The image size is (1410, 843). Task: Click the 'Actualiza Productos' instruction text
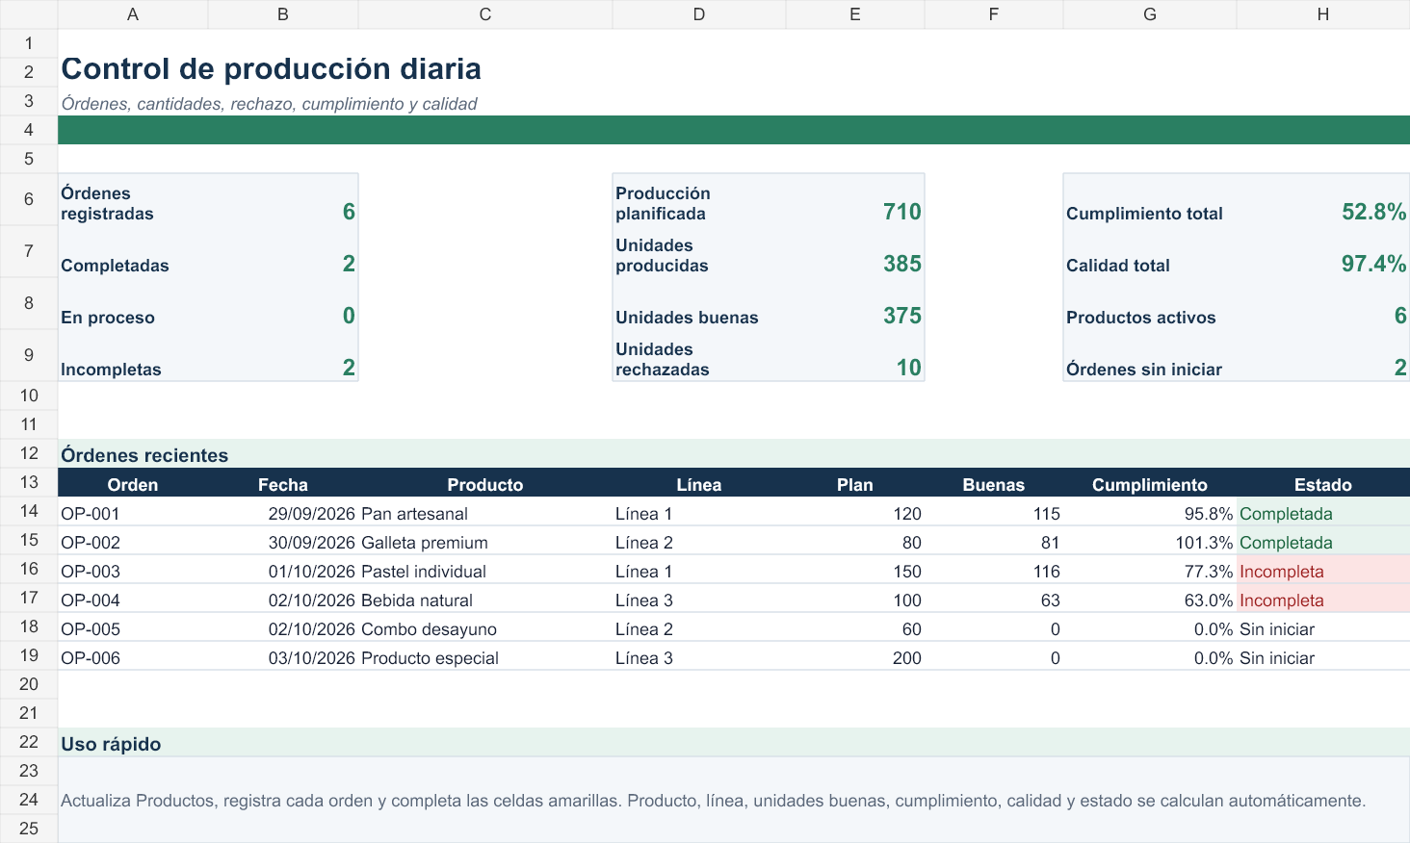coord(713,801)
